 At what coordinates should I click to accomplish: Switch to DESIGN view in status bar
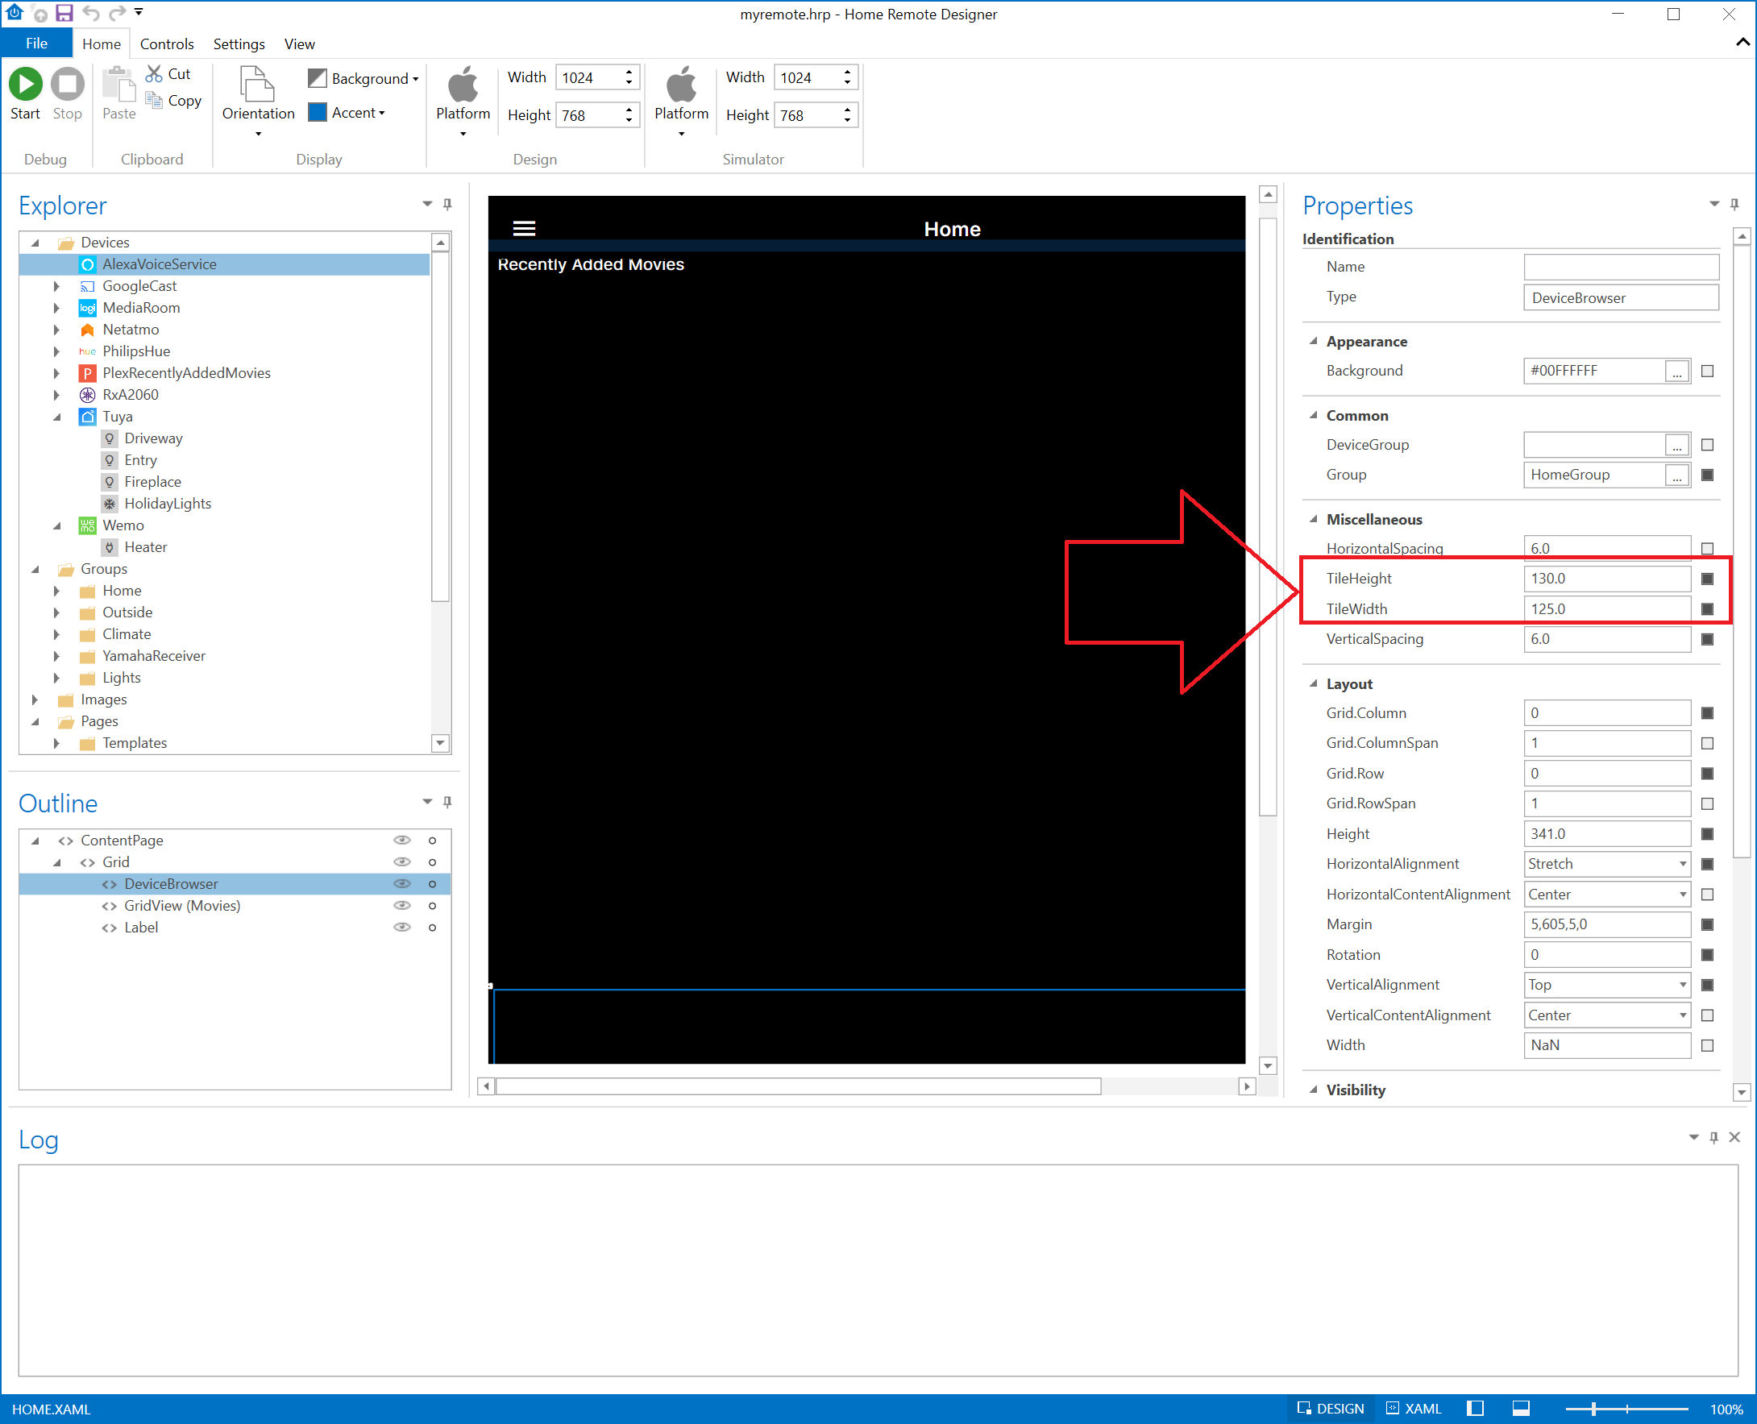[x=1331, y=1409]
